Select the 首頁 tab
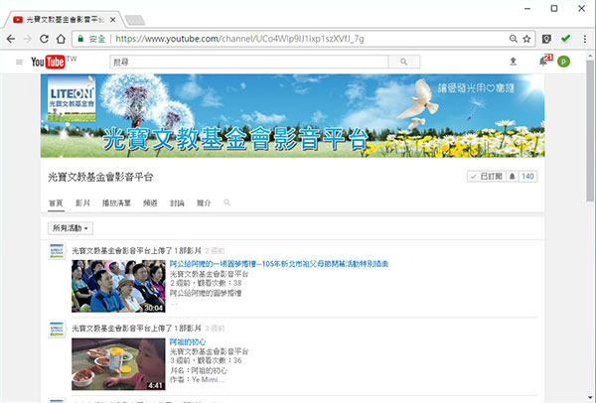This screenshot has width=596, height=403. coord(56,202)
